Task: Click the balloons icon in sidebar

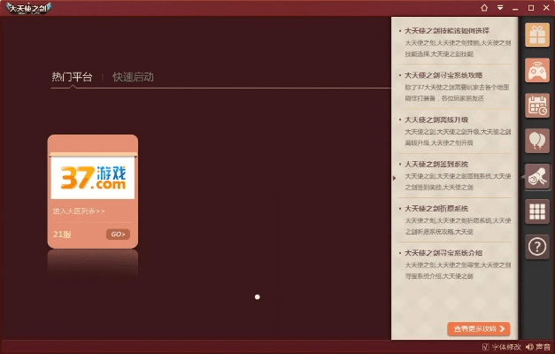Action: click(x=537, y=141)
